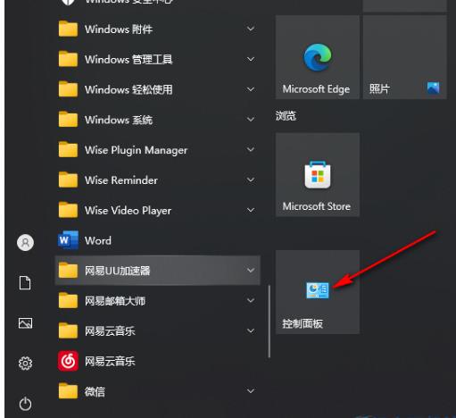
Task: Click the Wise Reminder label
Action: (121, 180)
